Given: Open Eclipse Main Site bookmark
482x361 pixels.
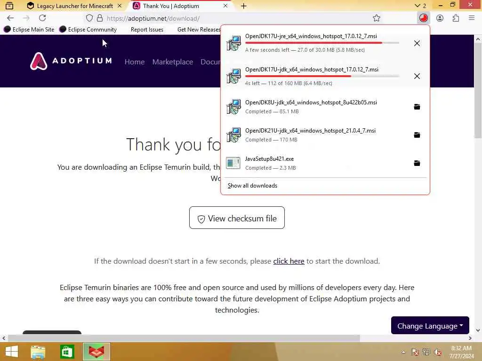Looking at the screenshot, I should (29, 30).
